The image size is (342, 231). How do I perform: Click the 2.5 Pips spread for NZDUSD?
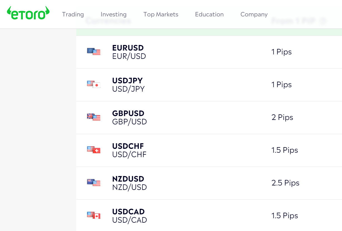[x=285, y=183]
